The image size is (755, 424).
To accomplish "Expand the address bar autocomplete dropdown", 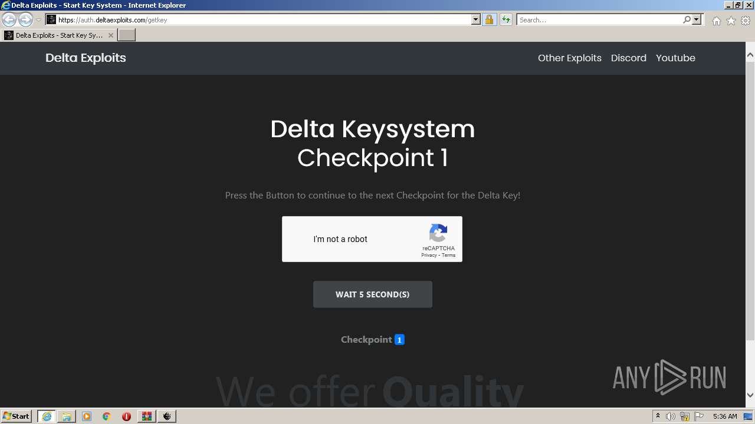I will tap(476, 20).
